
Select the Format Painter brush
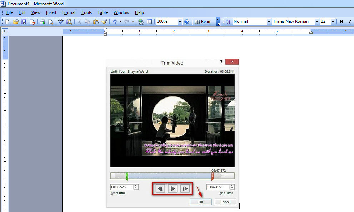[104, 22]
